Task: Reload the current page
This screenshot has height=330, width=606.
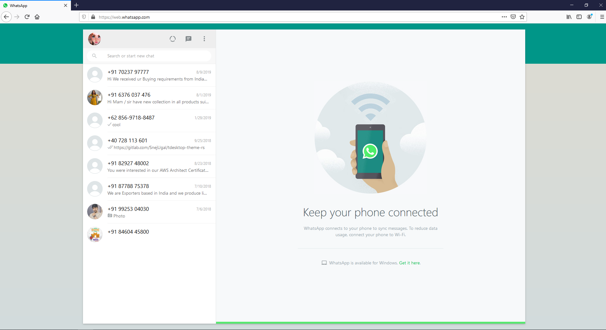Action: click(x=27, y=17)
